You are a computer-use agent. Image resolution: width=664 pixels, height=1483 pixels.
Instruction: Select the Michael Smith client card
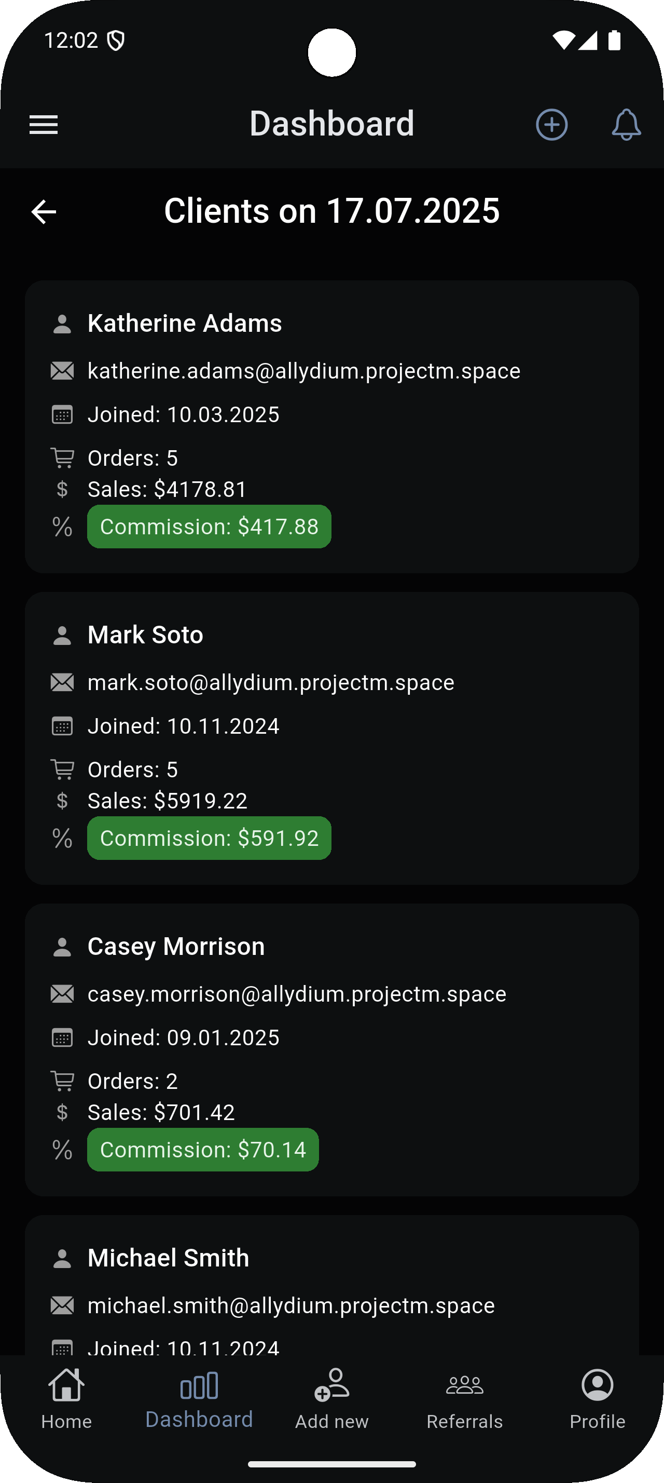tap(331, 1284)
